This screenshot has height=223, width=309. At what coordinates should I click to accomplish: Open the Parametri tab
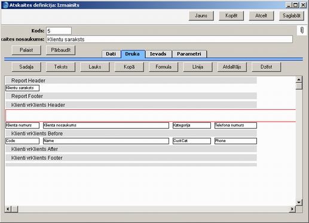coord(189,54)
